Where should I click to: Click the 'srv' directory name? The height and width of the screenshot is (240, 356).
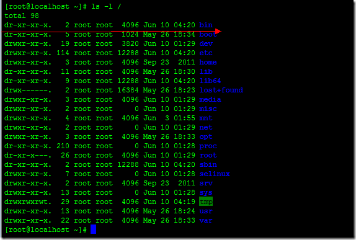click(x=206, y=183)
